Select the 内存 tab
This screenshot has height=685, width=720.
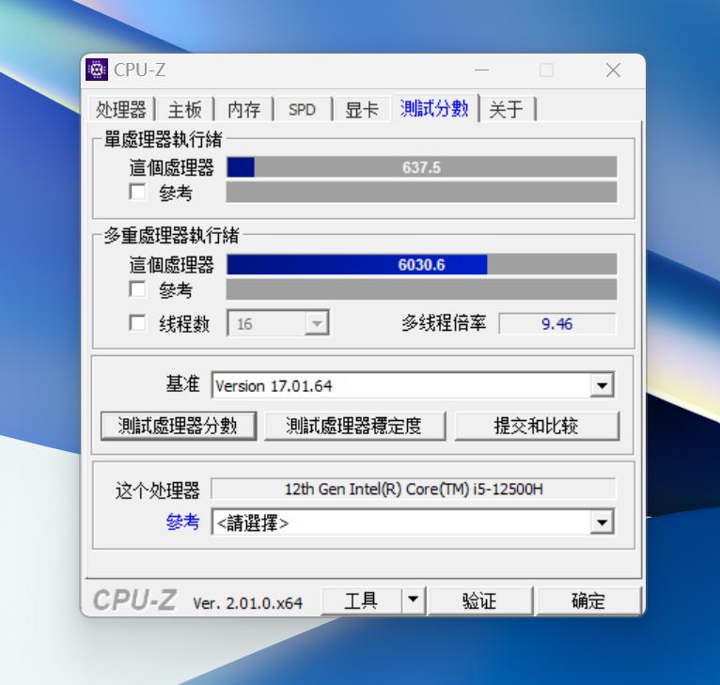[243, 109]
